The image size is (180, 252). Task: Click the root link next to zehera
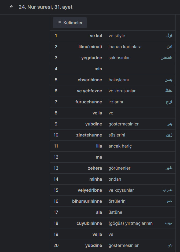[x=169, y=168]
